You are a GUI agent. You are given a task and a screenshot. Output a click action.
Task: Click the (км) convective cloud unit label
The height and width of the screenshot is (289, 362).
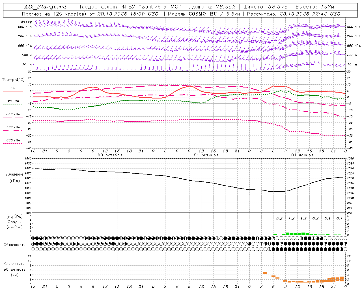(x=15, y=275)
